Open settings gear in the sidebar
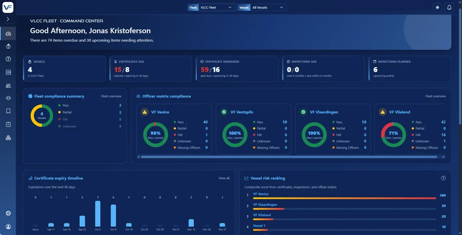Screen dimensions: 462x235 click(8, 213)
